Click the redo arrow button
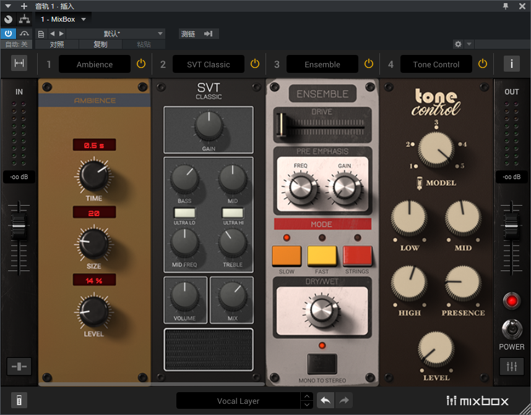 344,400
